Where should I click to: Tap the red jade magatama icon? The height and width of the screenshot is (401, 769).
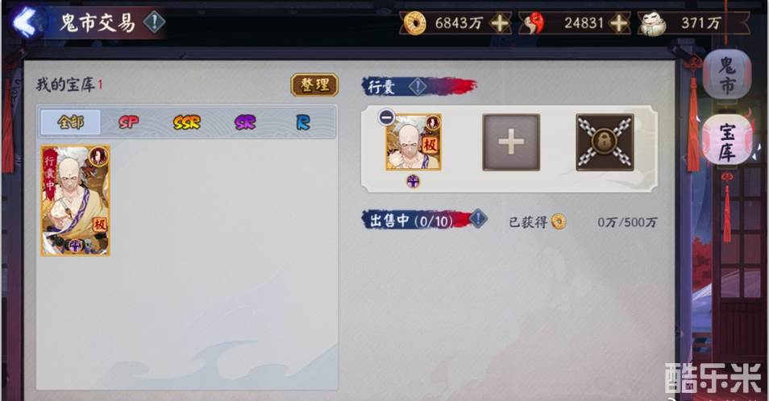tap(533, 23)
